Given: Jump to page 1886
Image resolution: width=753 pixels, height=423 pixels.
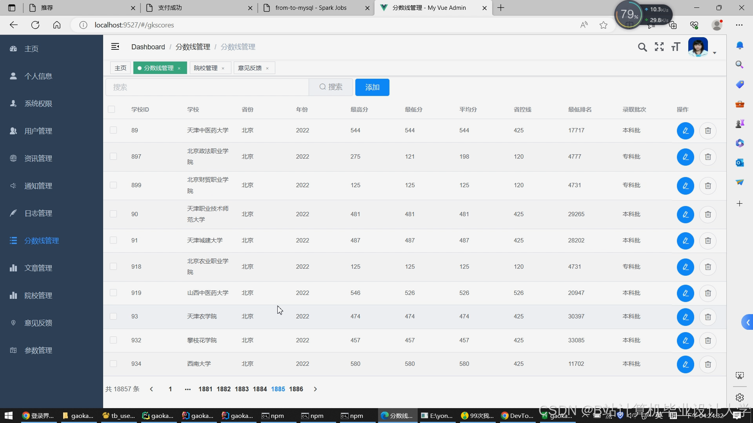Looking at the screenshot, I should point(296,389).
